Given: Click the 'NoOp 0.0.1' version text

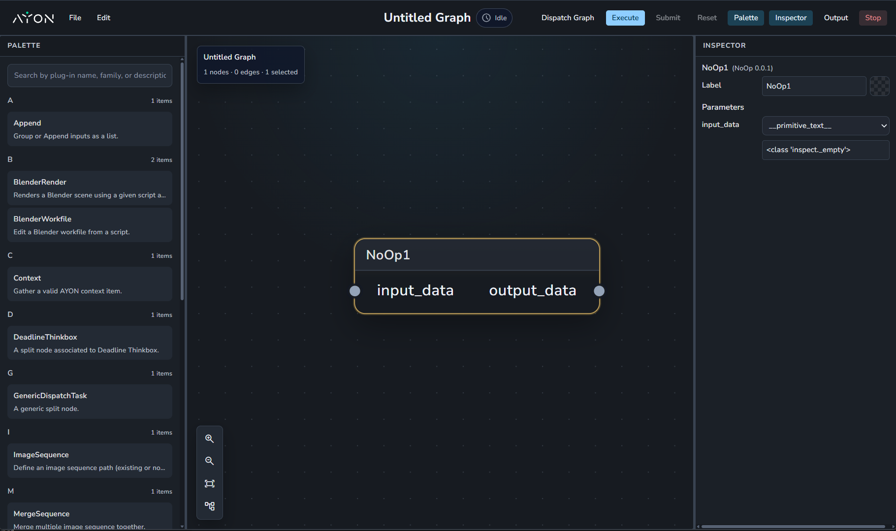Looking at the screenshot, I should [752, 68].
